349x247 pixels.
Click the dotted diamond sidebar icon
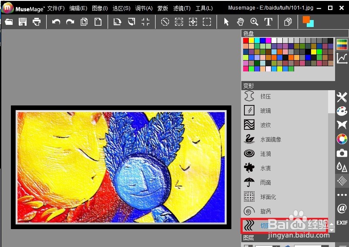342,181
